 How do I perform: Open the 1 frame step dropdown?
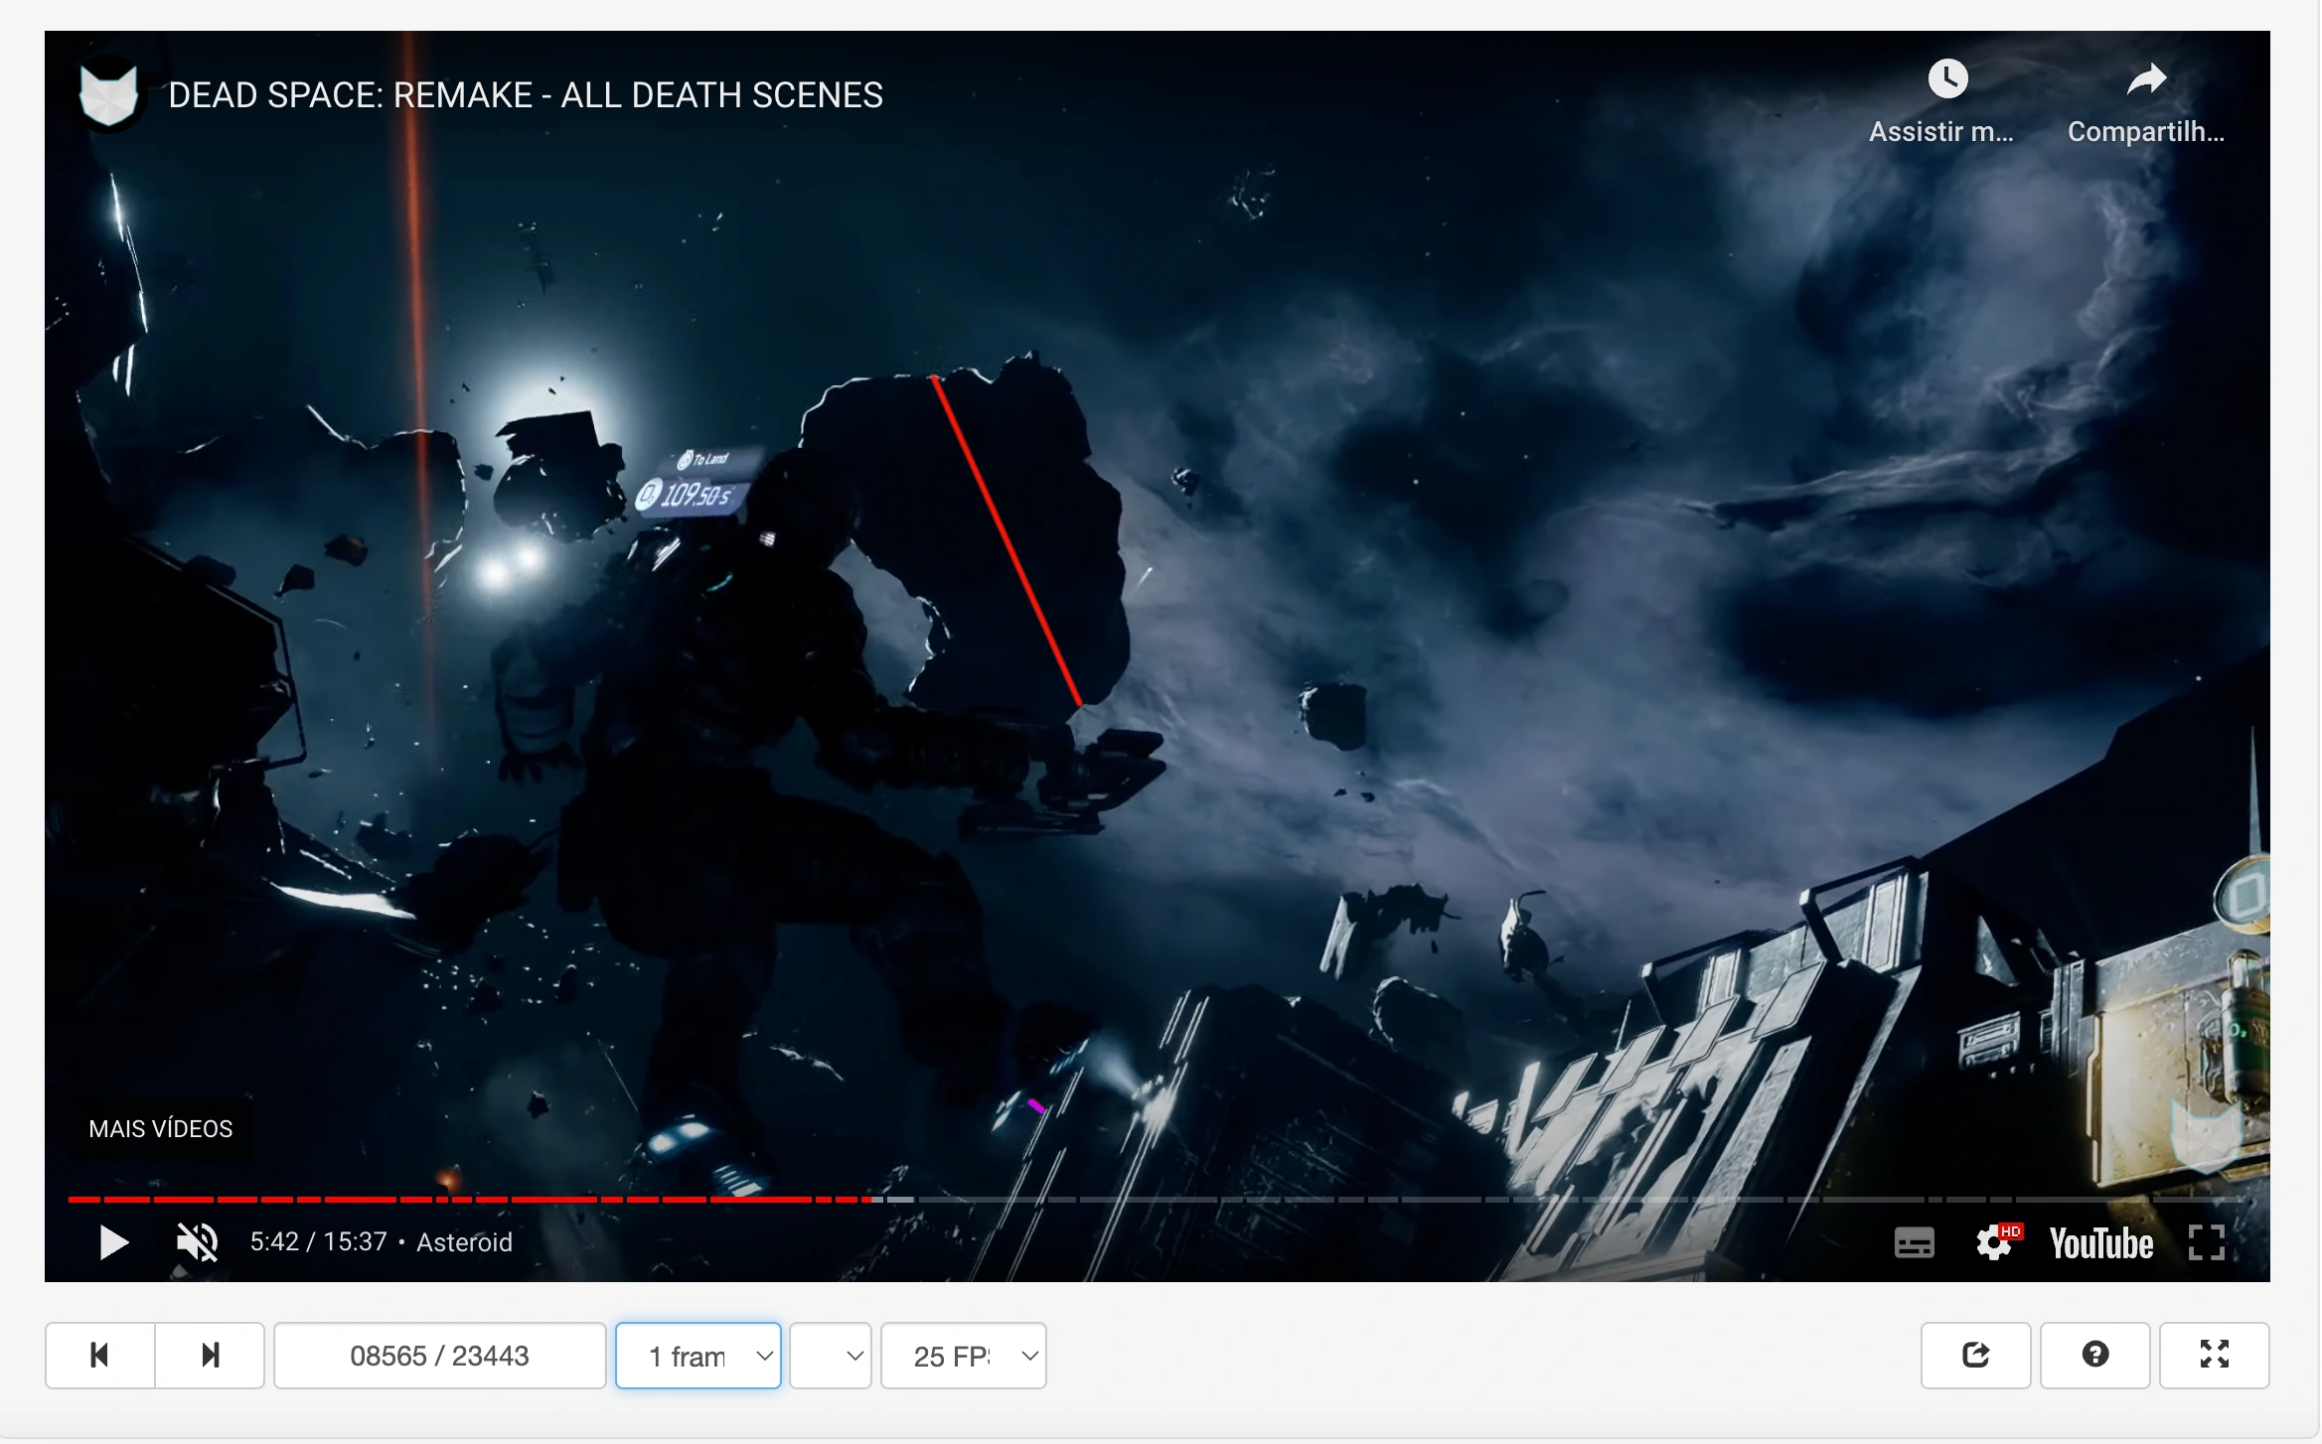point(698,1356)
